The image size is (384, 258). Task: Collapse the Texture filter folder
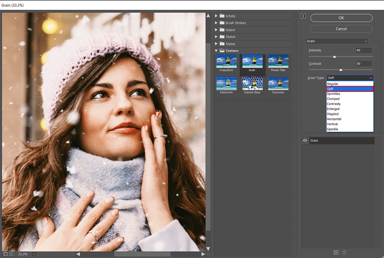point(216,51)
